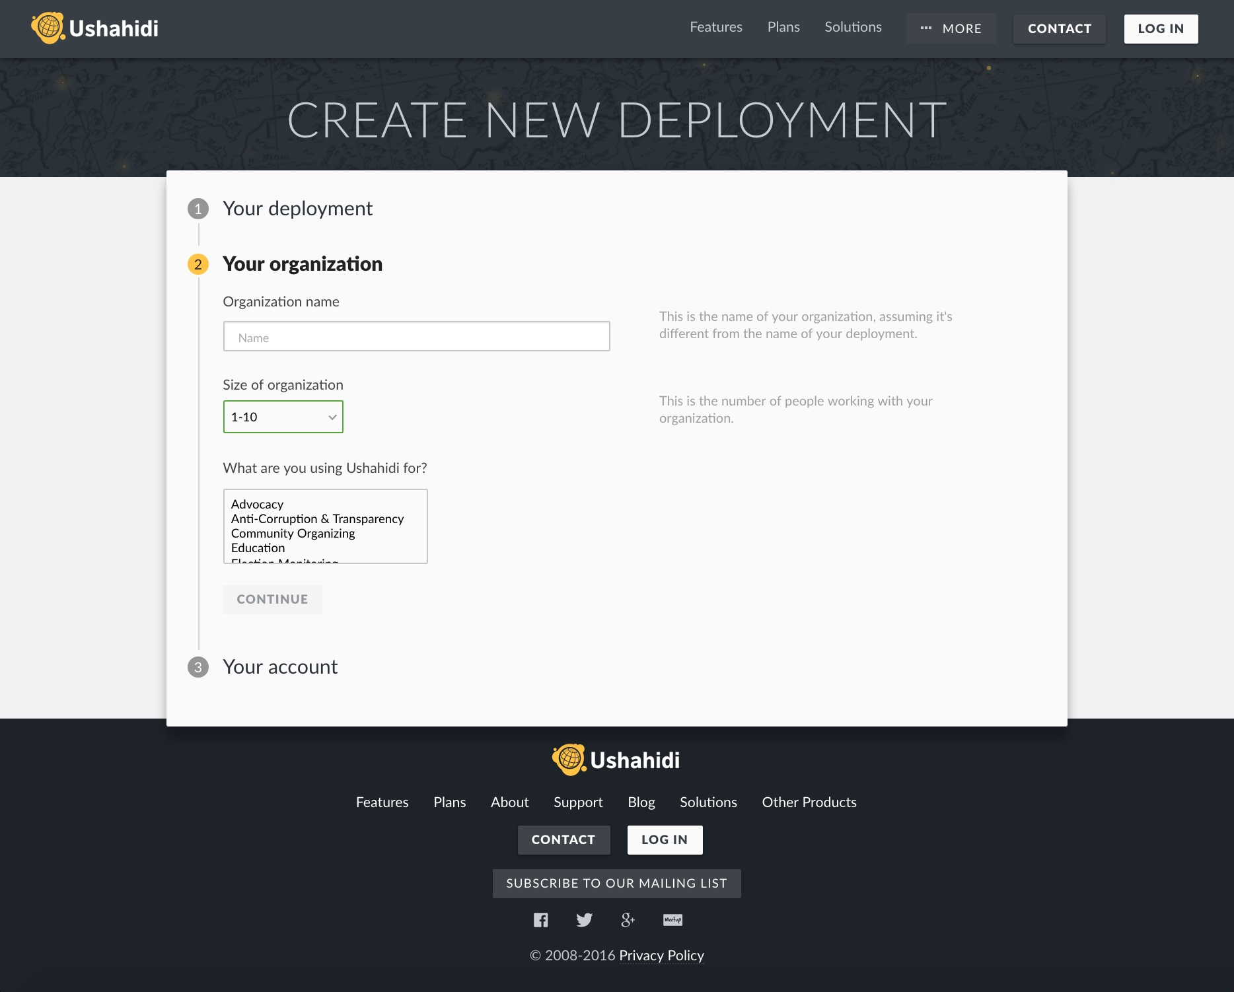This screenshot has width=1234, height=992.
Task: Open Ushahidi's Twitter page via footer icon
Action: coord(584,919)
